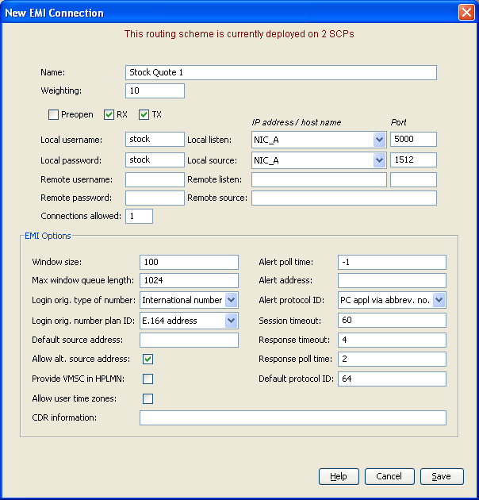The height and width of the screenshot is (500, 479).
Task: Select the Alert poll time field
Action: click(x=392, y=262)
